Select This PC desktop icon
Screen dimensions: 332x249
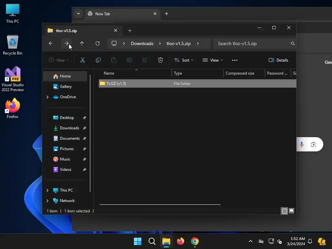pyautogui.click(x=13, y=13)
